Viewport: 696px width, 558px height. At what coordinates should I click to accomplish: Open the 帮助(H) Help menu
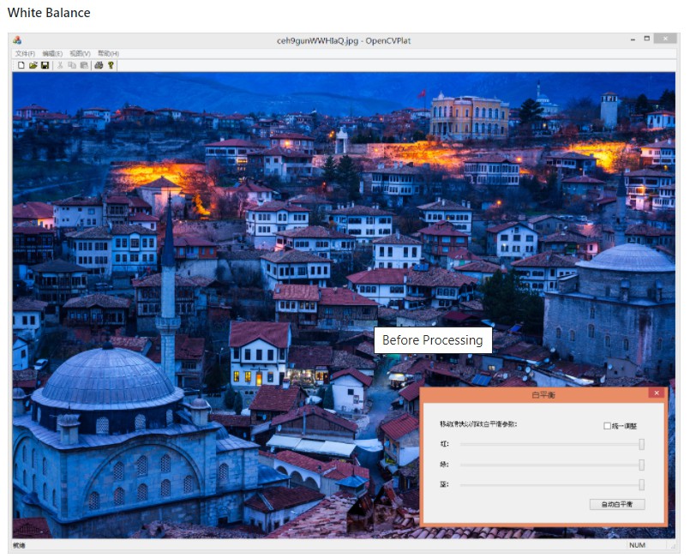point(108,53)
